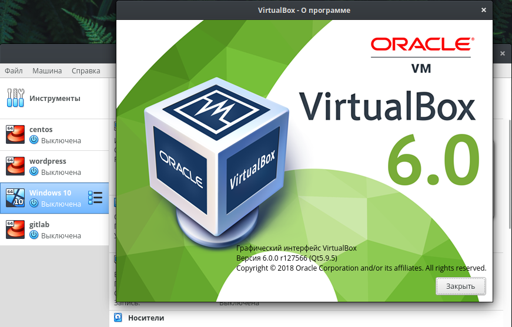Select the centos virtual machine name
512x327 pixels.
41,129
